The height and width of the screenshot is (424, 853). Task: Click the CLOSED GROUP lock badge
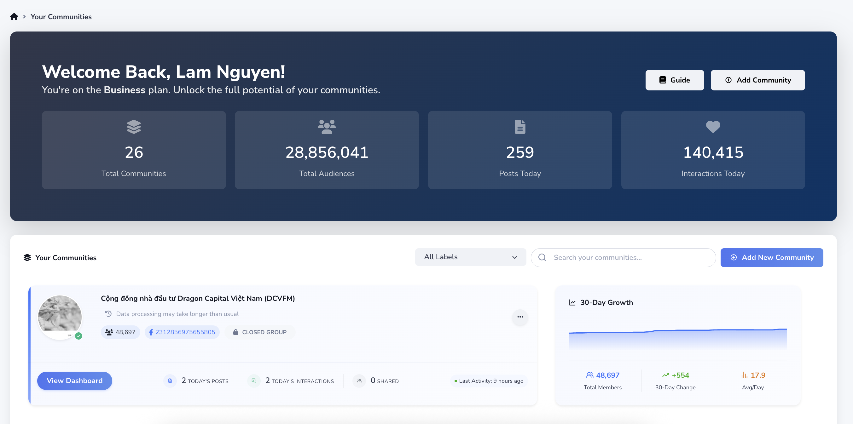pos(260,332)
